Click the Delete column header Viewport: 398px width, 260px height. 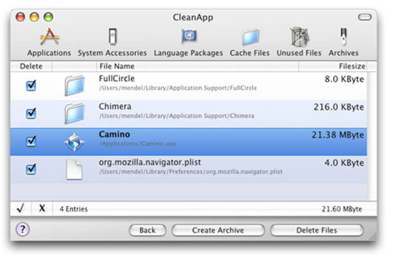pyautogui.click(x=31, y=66)
